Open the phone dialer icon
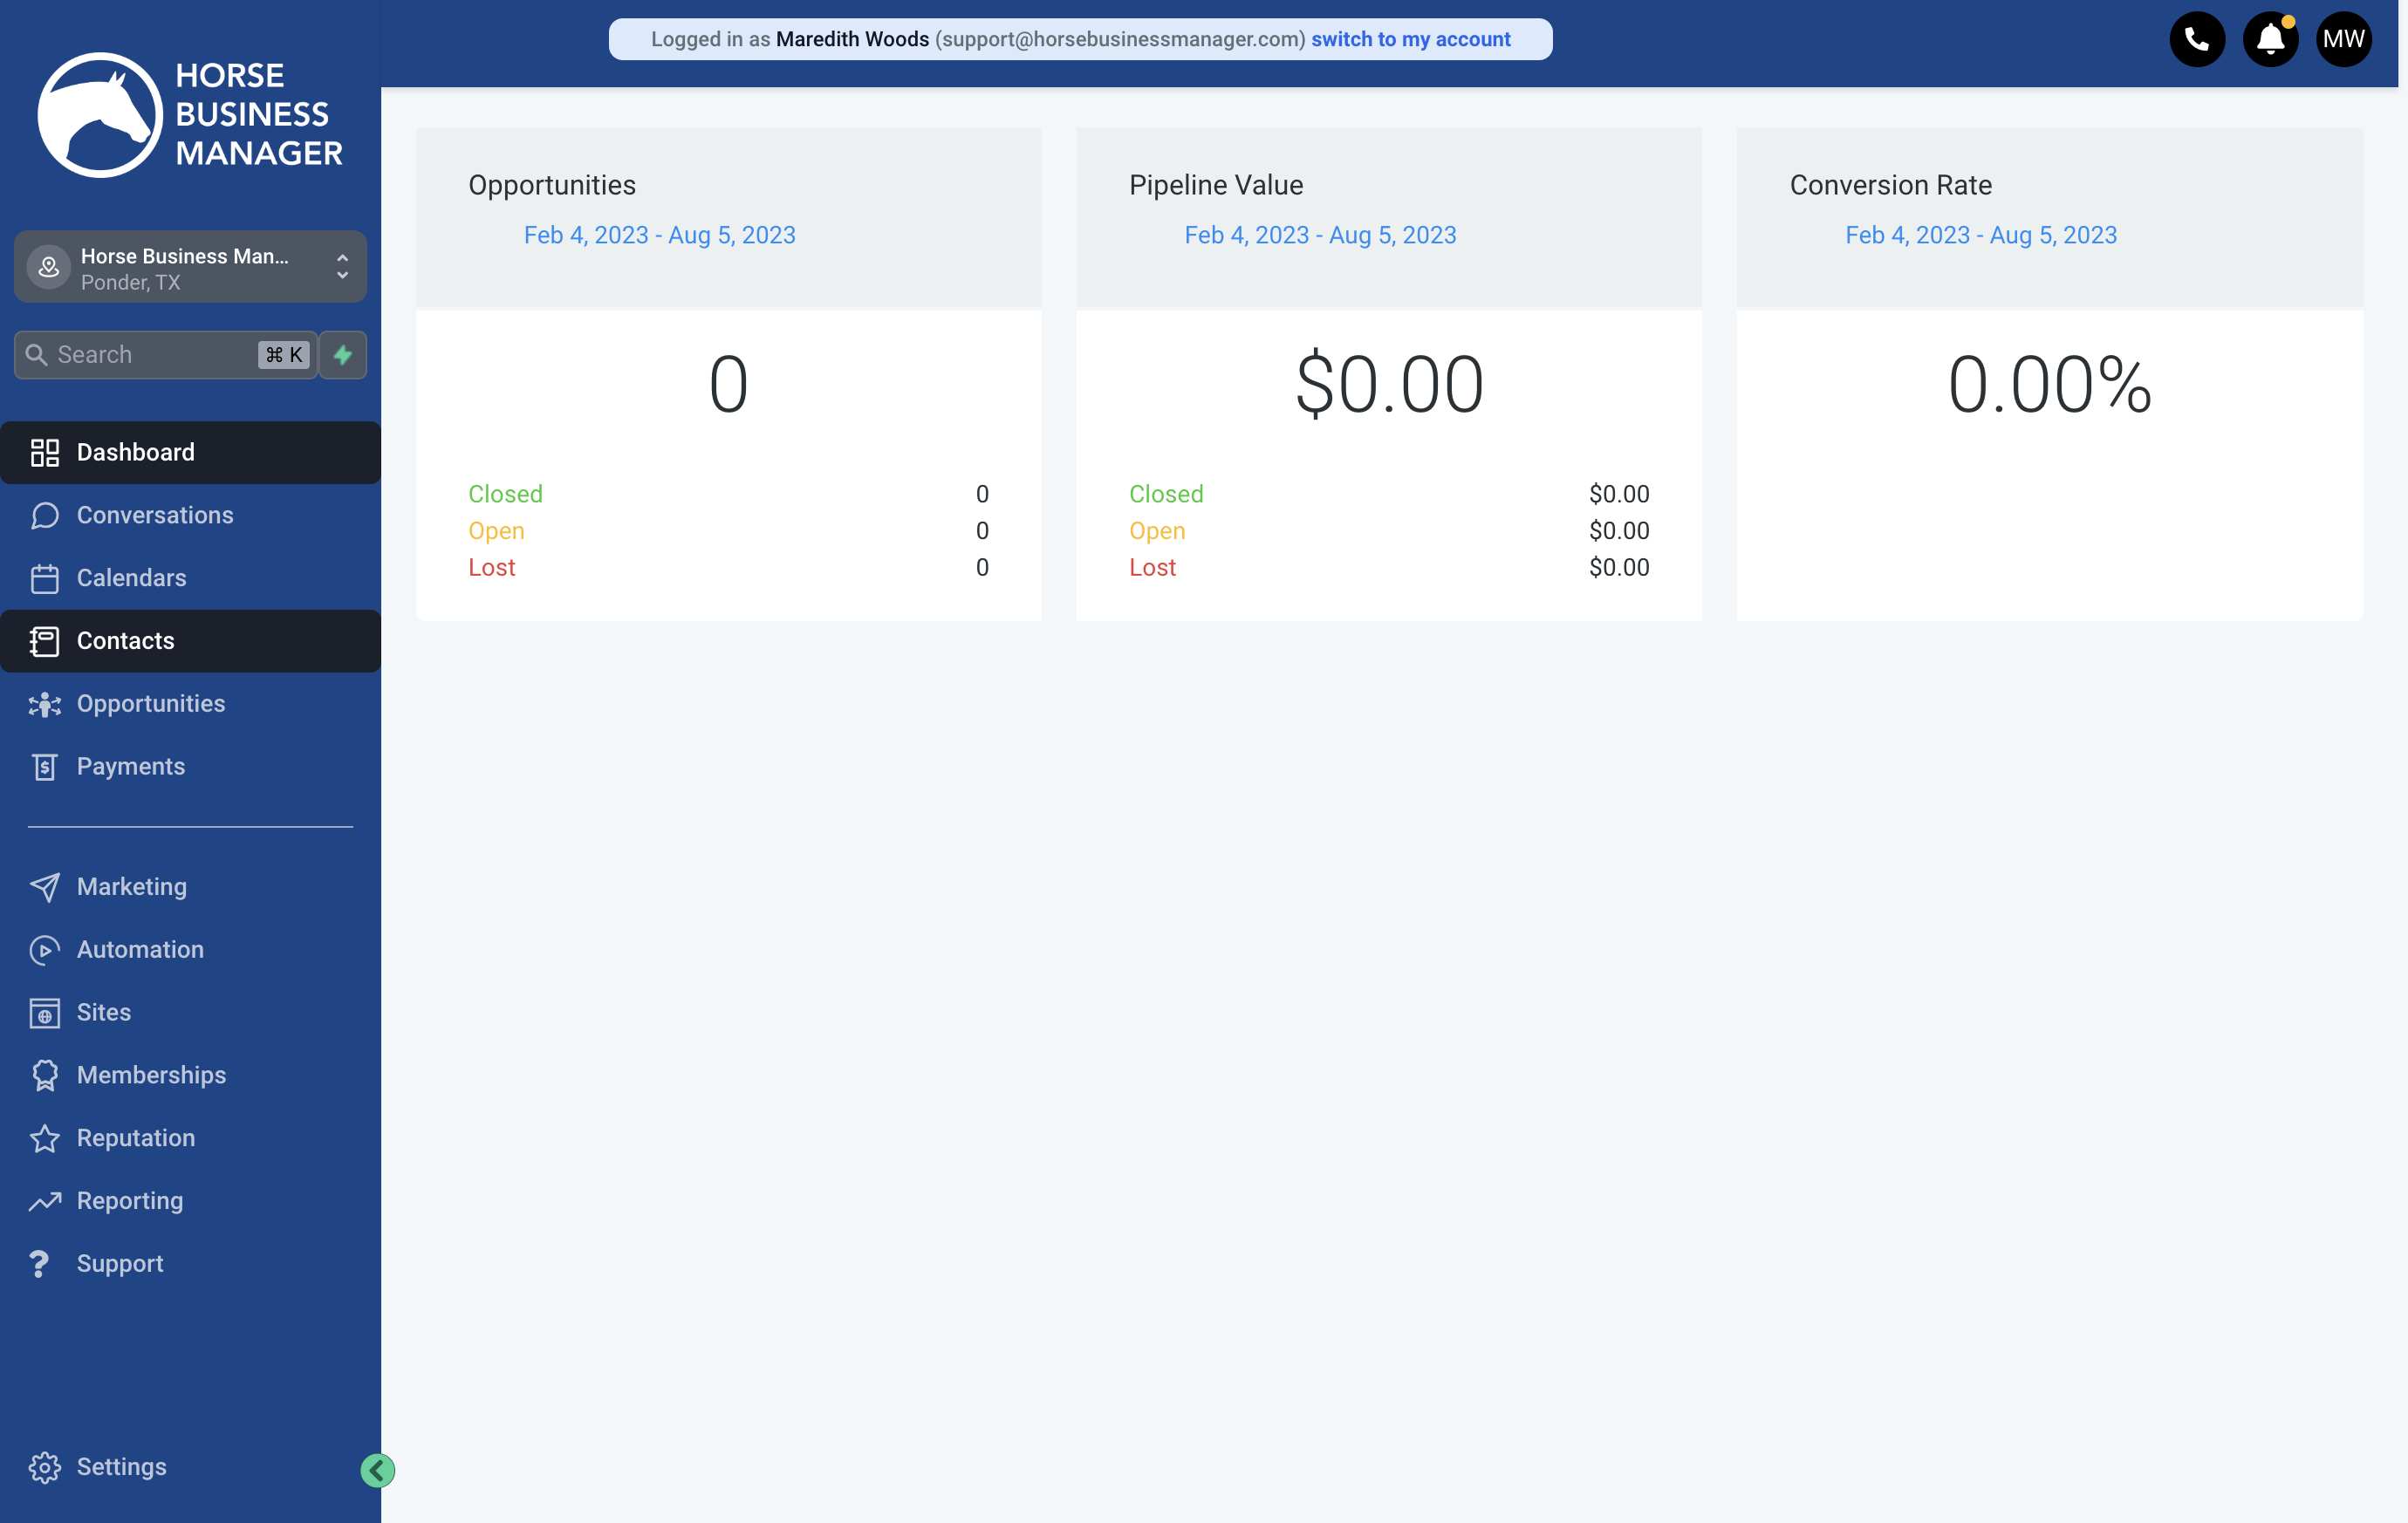The image size is (2408, 1523). [2197, 40]
